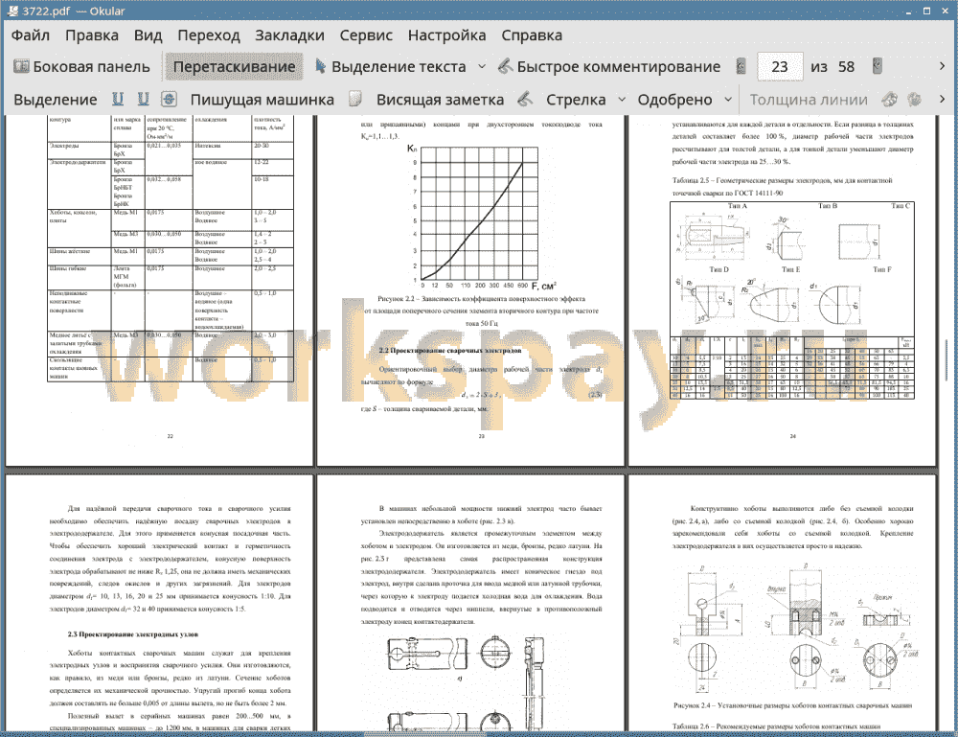Viewport: 958px width, 737px height.
Task: Open the Файл menu
Action: 30,35
